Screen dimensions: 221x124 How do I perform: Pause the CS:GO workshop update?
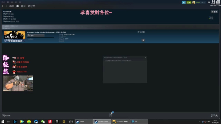[143, 40]
